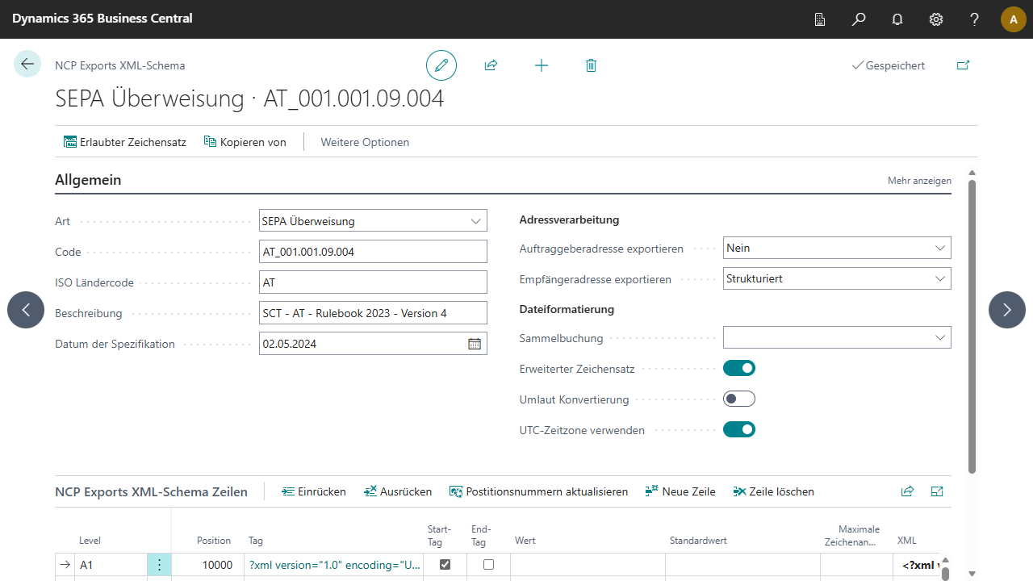This screenshot has height=581, width=1033.
Task: Click Einrücken indent action
Action: 314,491
